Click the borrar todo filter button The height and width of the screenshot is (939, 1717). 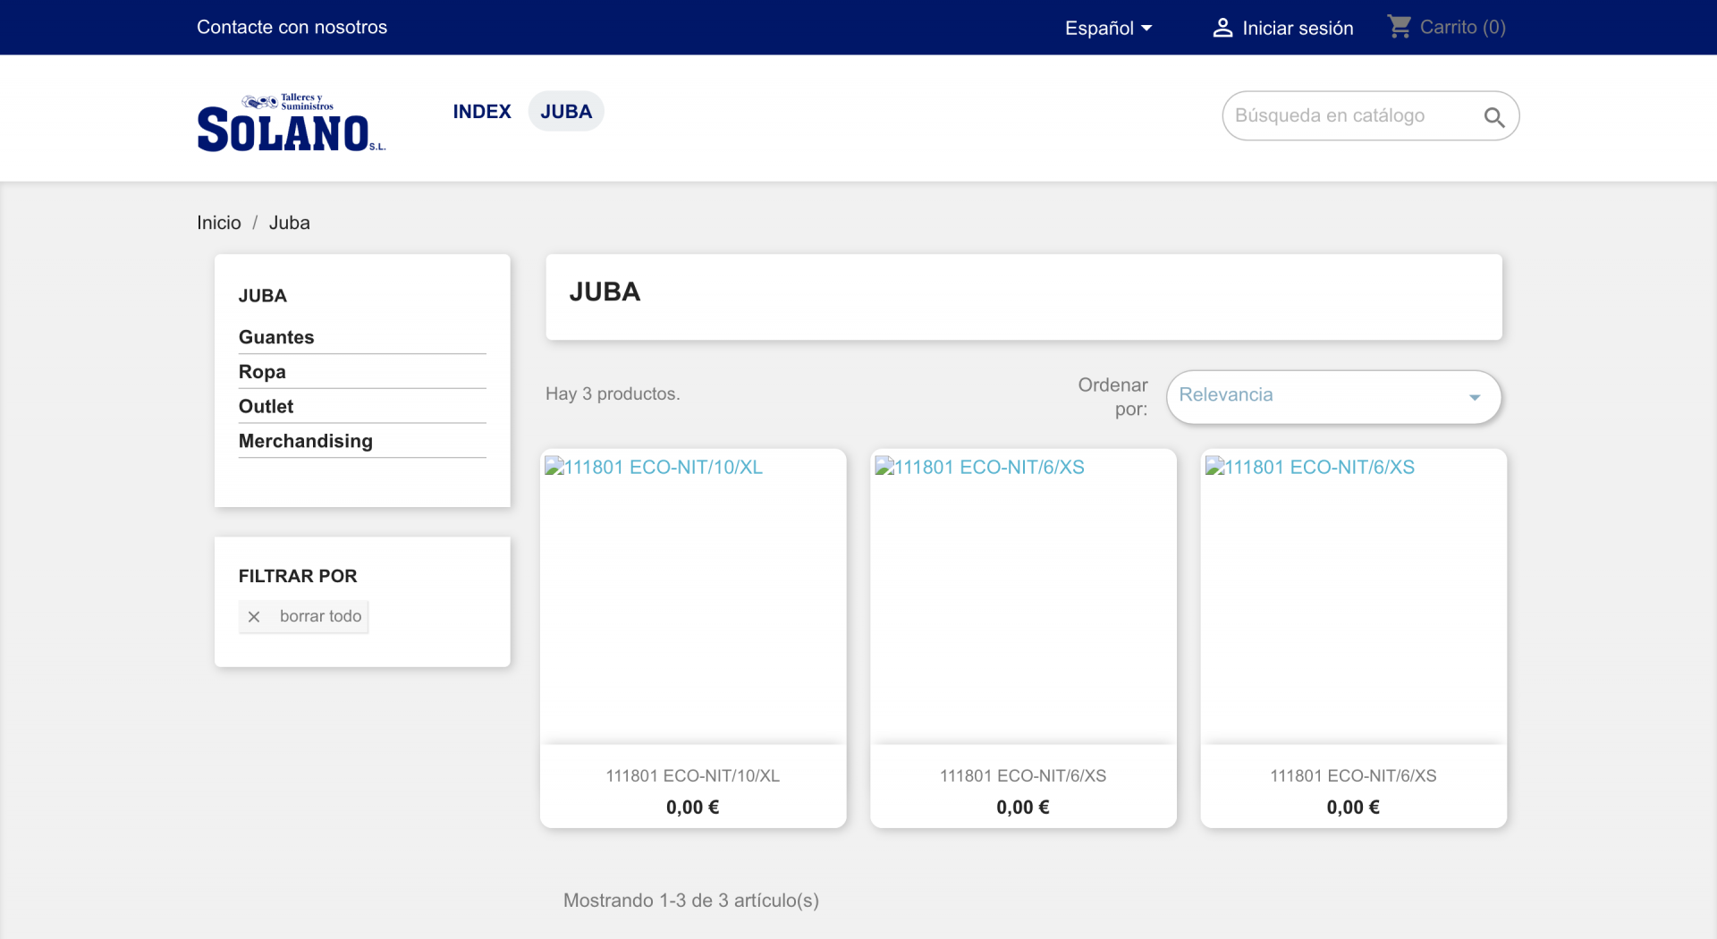click(303, 616)
